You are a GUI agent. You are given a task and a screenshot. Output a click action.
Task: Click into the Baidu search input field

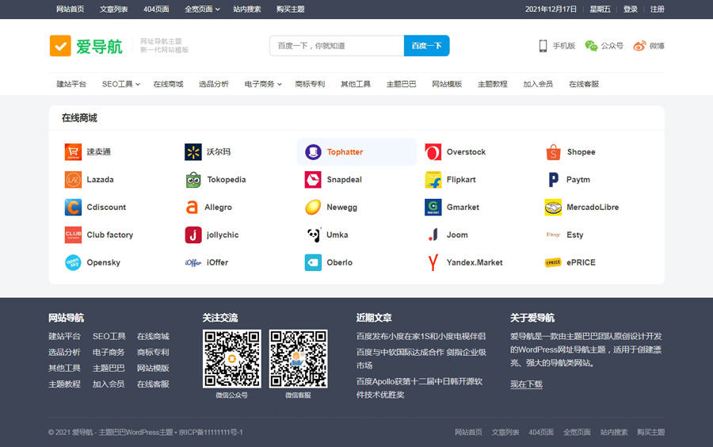(336, 46)
